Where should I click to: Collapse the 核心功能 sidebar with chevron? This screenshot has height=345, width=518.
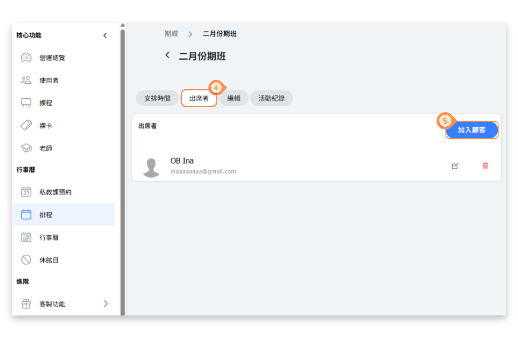coord(105,36)
